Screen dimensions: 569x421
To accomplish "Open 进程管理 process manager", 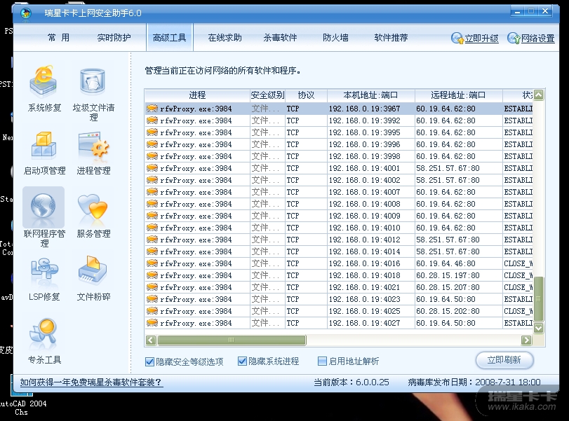I will point(93,153).
